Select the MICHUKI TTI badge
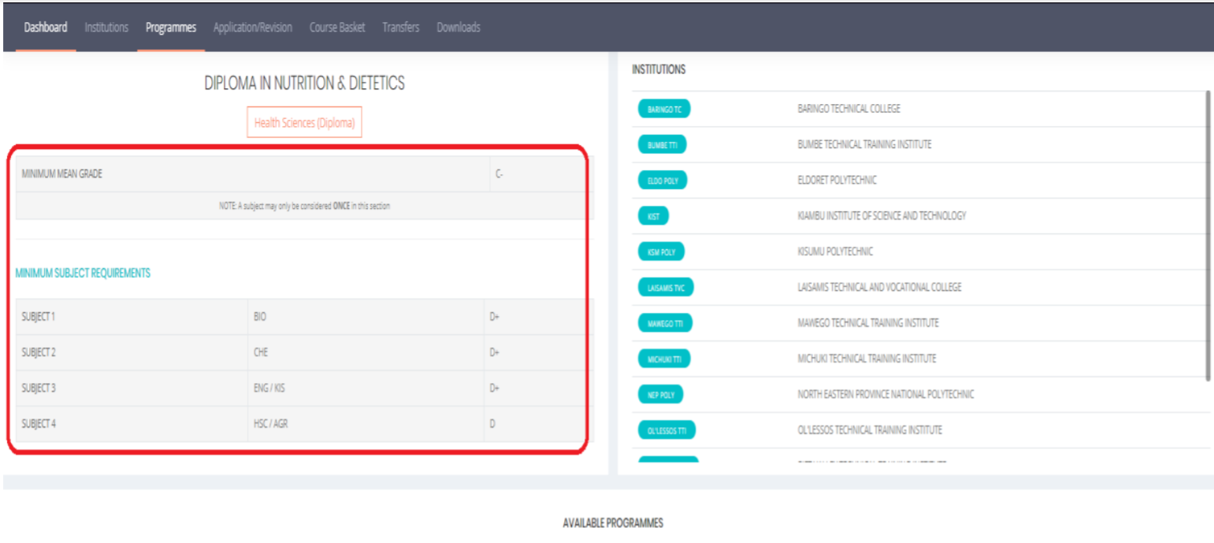 664,359
